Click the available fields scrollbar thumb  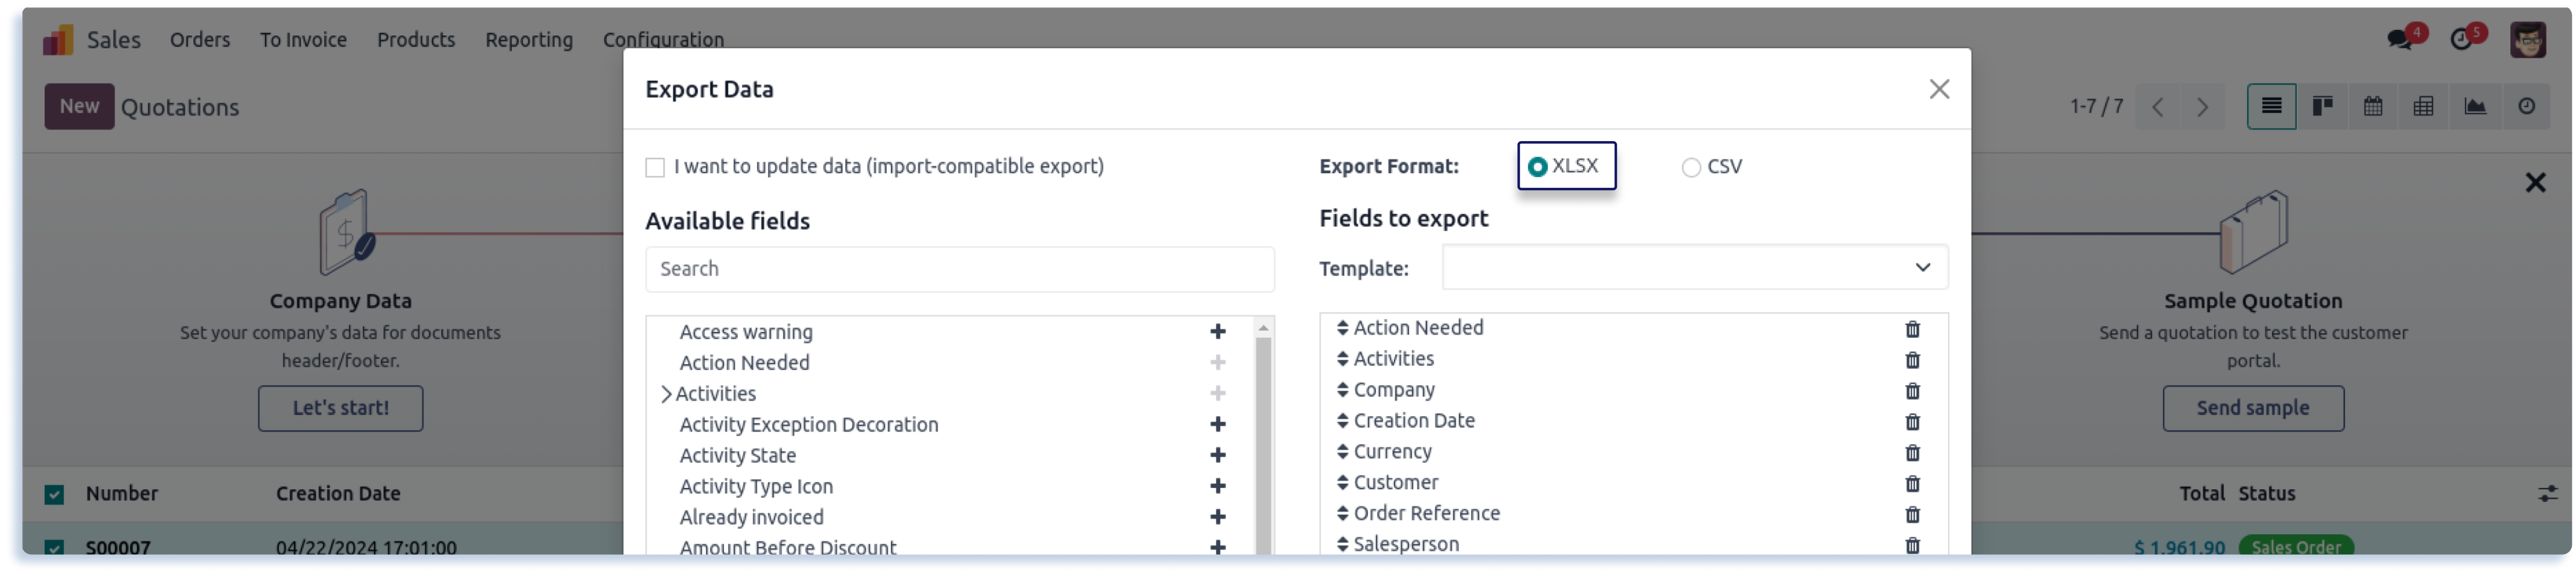pyautogui.click(x=1263, y=446)
